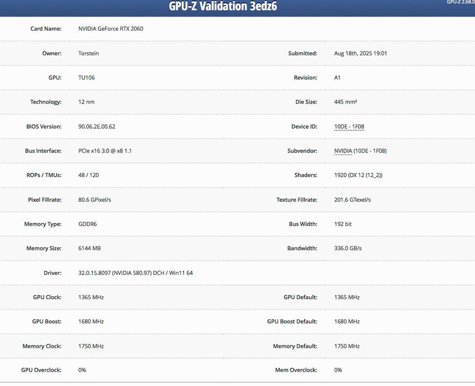The width and height of the screenshot is (475, 386).
Task: Select Memory Clock value 1750 MHz
Action: [91, 346]
